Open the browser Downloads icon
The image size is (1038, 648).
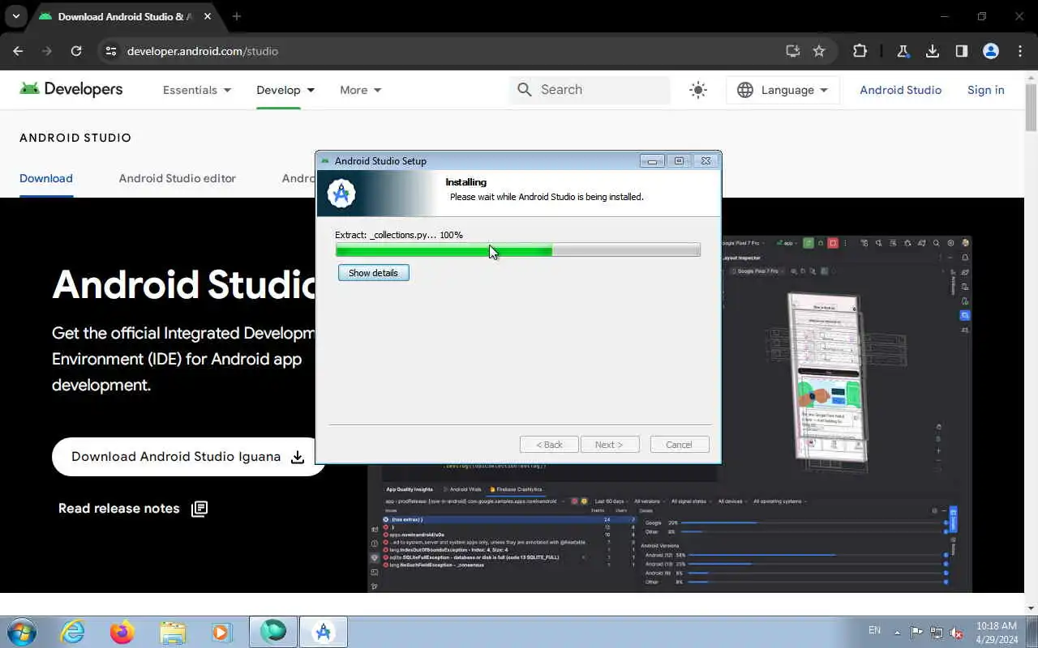pos(933,51)
